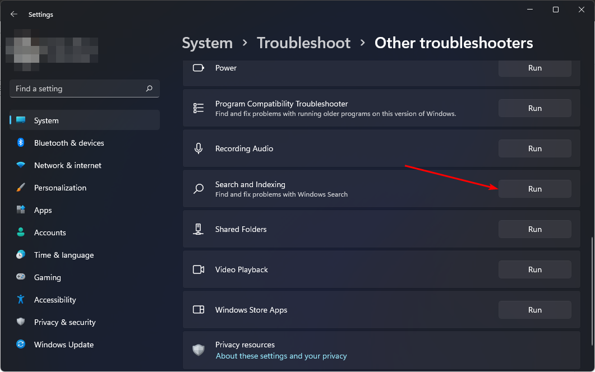Click the vertical scrollbar on troubleshooters list

click(x=592, y=291)
